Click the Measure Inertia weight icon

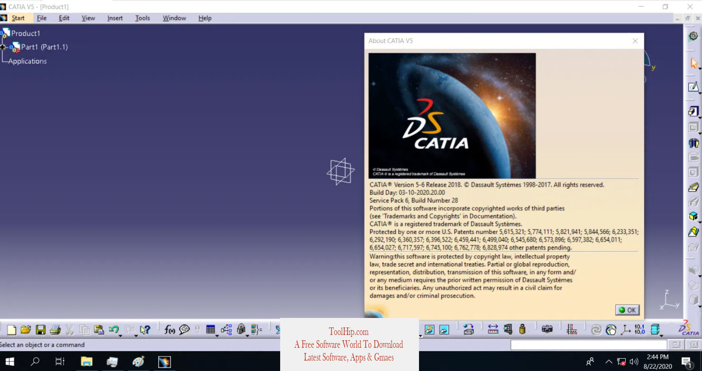[x=522, y=329]
